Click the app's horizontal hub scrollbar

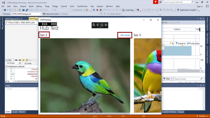pyautogui.click(x=105, y=113)
